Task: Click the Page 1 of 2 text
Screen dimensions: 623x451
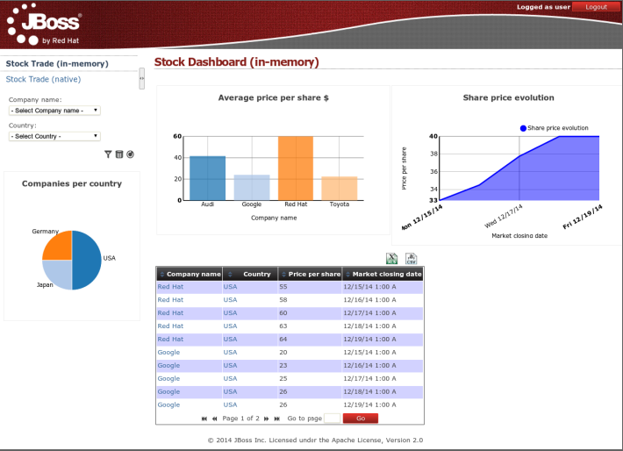Action: point(240,418)
